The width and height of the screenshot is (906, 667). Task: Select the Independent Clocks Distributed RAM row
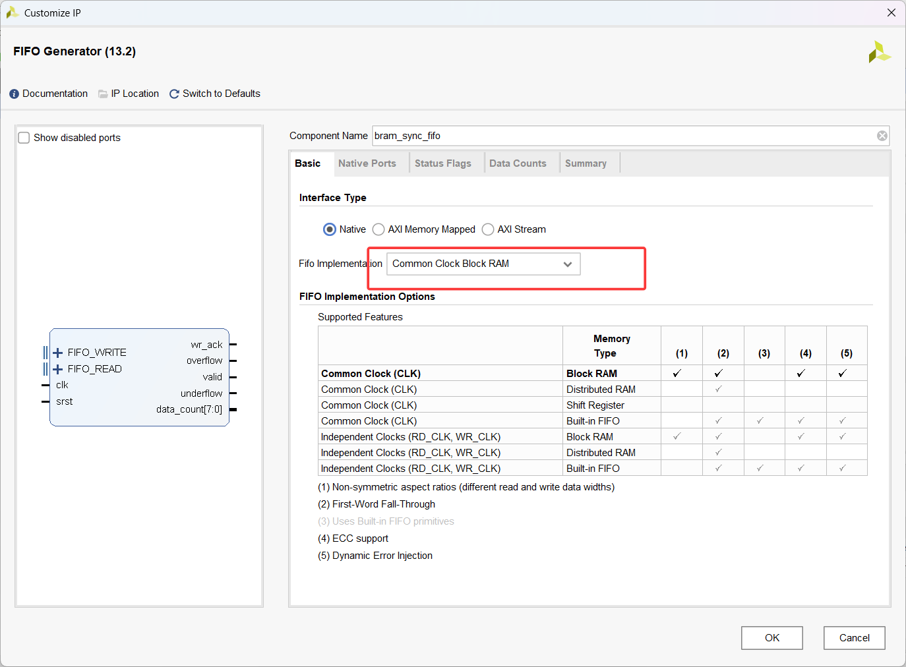tap(593, 452)
